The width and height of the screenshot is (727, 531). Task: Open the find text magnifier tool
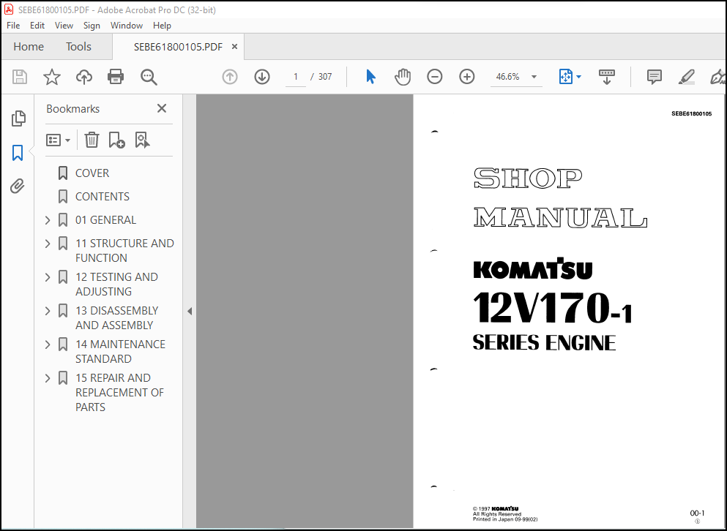(x=149, y=77)
